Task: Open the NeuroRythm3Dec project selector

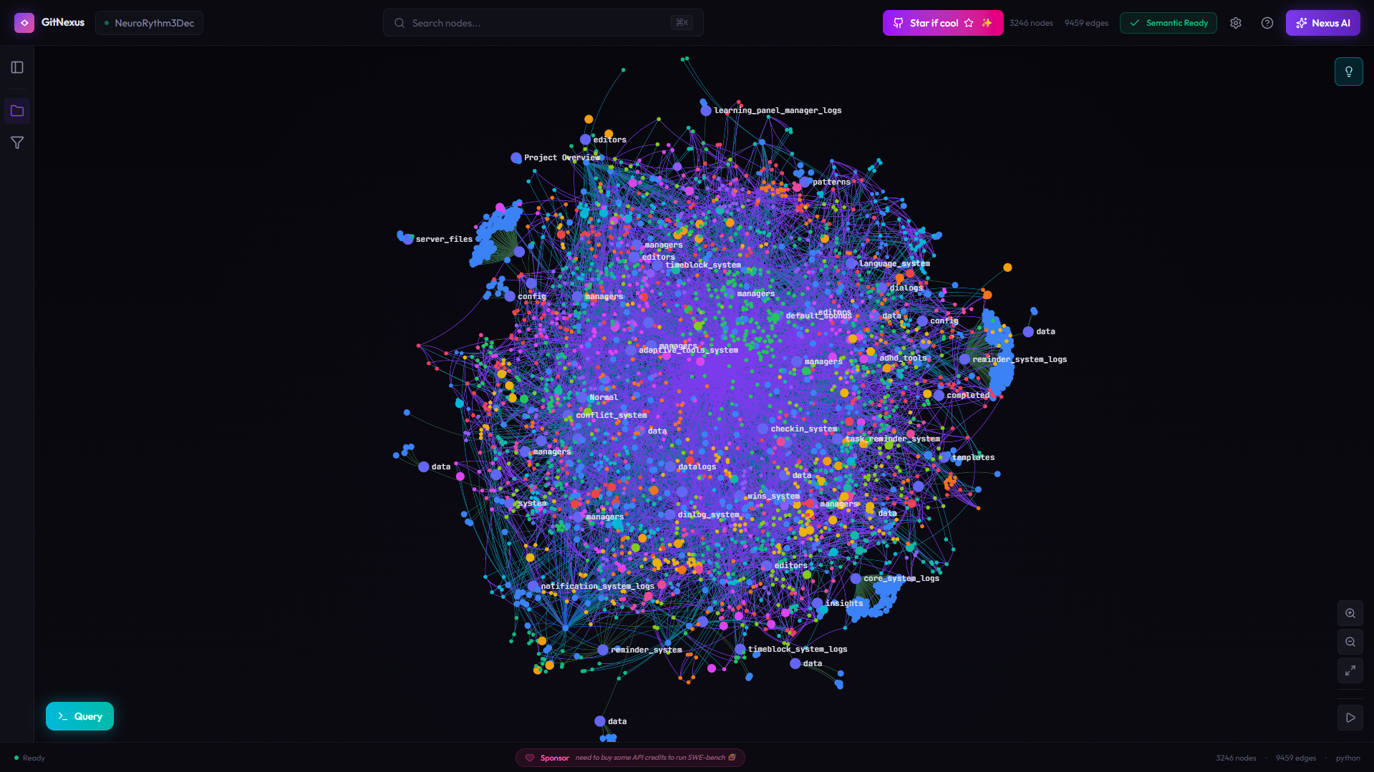Action: coord(149,22)
